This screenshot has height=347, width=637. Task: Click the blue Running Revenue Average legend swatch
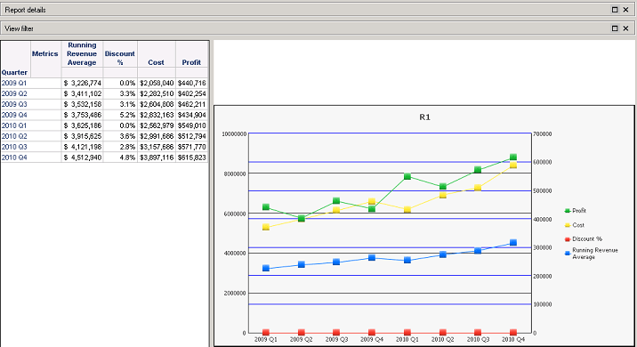point(568,254)
